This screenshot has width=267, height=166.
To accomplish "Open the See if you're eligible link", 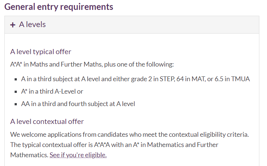I will 78,155.
